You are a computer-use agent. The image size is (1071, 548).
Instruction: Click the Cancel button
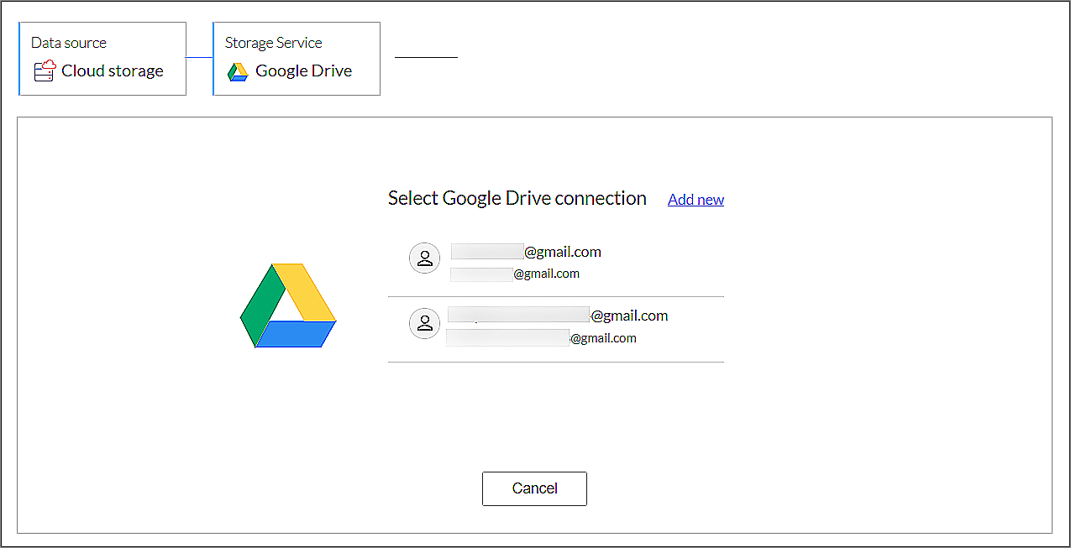pyautogui.click(x=534, y=488)
